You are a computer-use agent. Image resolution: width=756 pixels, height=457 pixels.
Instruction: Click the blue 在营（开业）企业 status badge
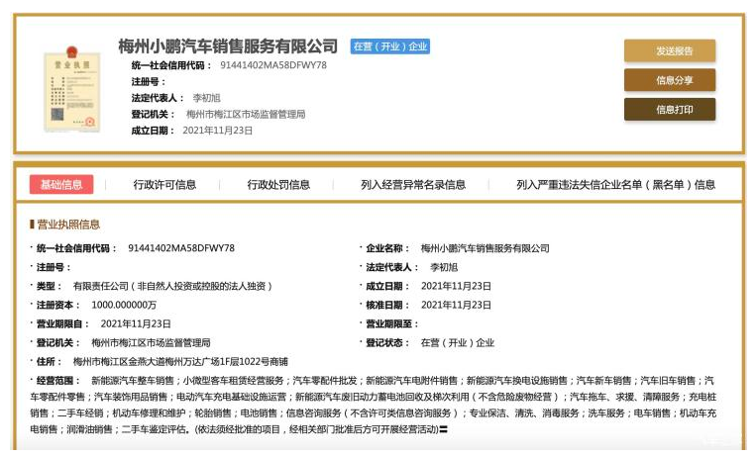[390, 46]
